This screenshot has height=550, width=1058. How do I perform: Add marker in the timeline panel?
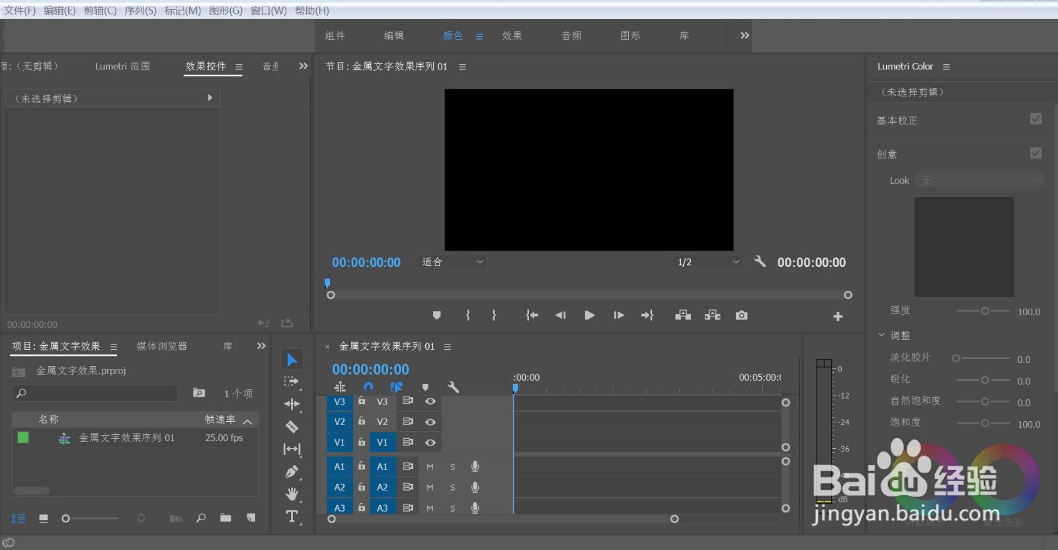pyautogui.click(x=425, y=387)
